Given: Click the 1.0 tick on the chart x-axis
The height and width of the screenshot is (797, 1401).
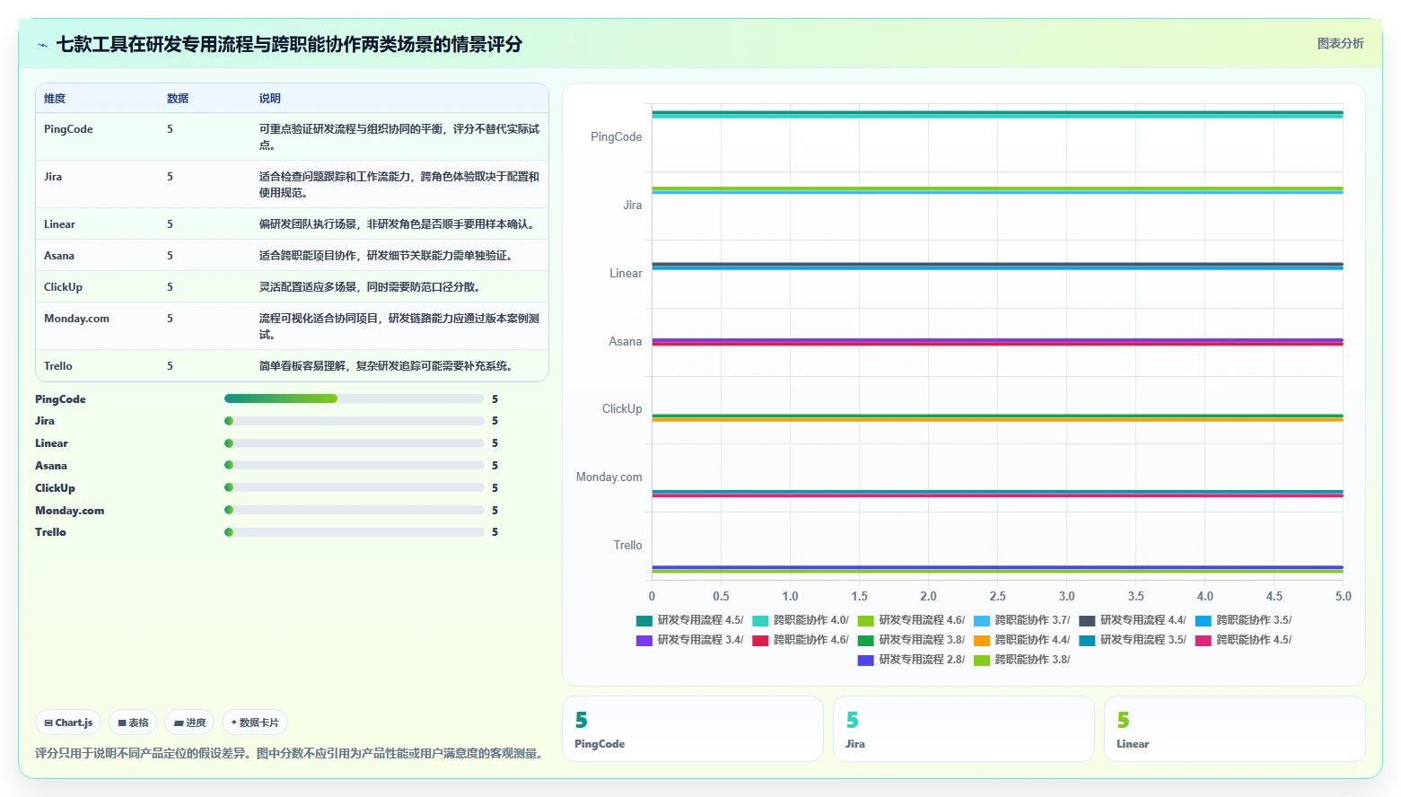Looking at the screenshot, I should (790, 596).
